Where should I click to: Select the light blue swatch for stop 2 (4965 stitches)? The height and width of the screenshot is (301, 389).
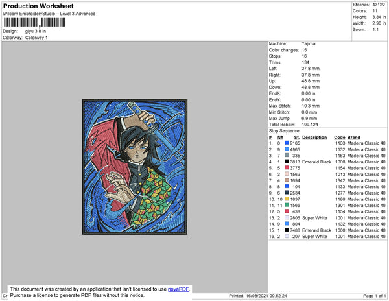pos(287,149)
